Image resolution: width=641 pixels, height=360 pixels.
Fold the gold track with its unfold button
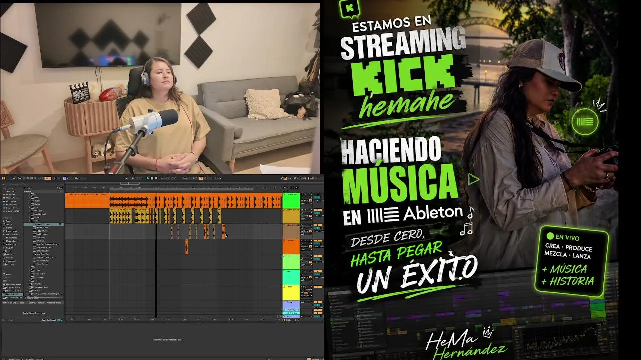[285, 209]
